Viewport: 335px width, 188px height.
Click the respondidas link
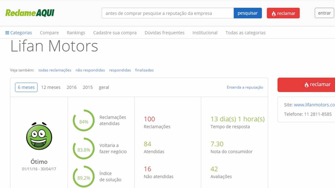tap(120, 70)
